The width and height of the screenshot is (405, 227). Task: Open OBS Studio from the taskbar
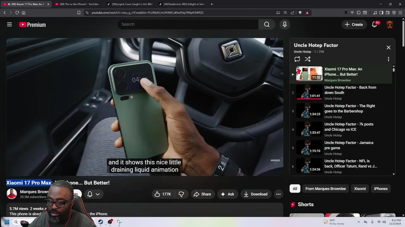point(110,222)
